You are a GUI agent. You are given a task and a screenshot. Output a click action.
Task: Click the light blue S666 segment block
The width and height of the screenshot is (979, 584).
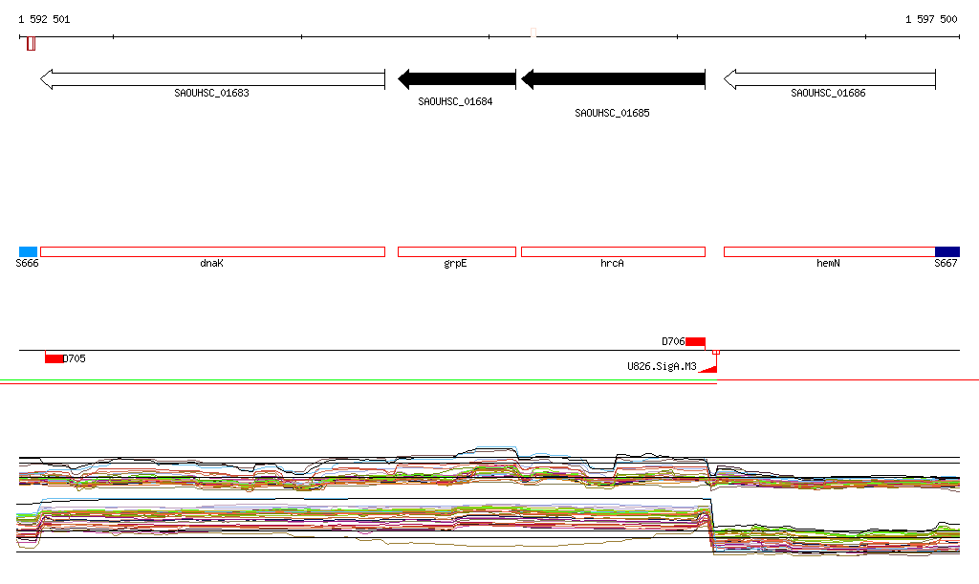(28, 252)
